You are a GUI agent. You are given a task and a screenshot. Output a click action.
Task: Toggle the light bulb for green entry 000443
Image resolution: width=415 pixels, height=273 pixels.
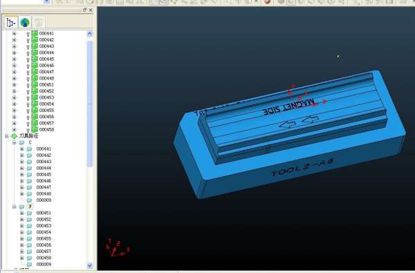coord(28,46)
